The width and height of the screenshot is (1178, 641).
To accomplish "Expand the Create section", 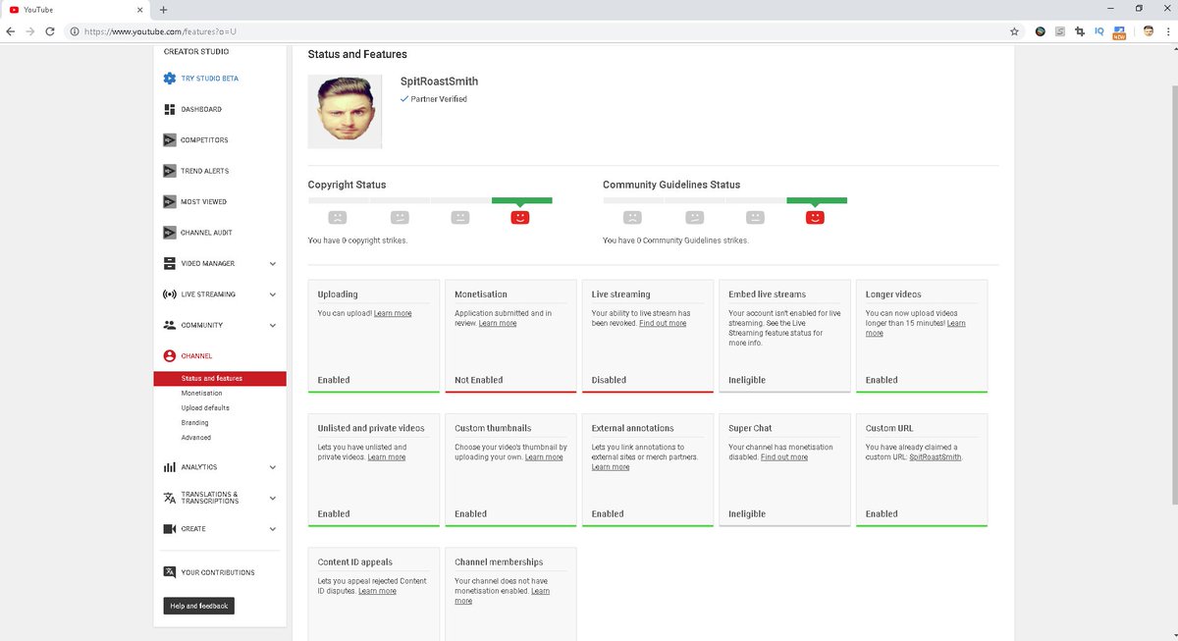I will point(273,529).
